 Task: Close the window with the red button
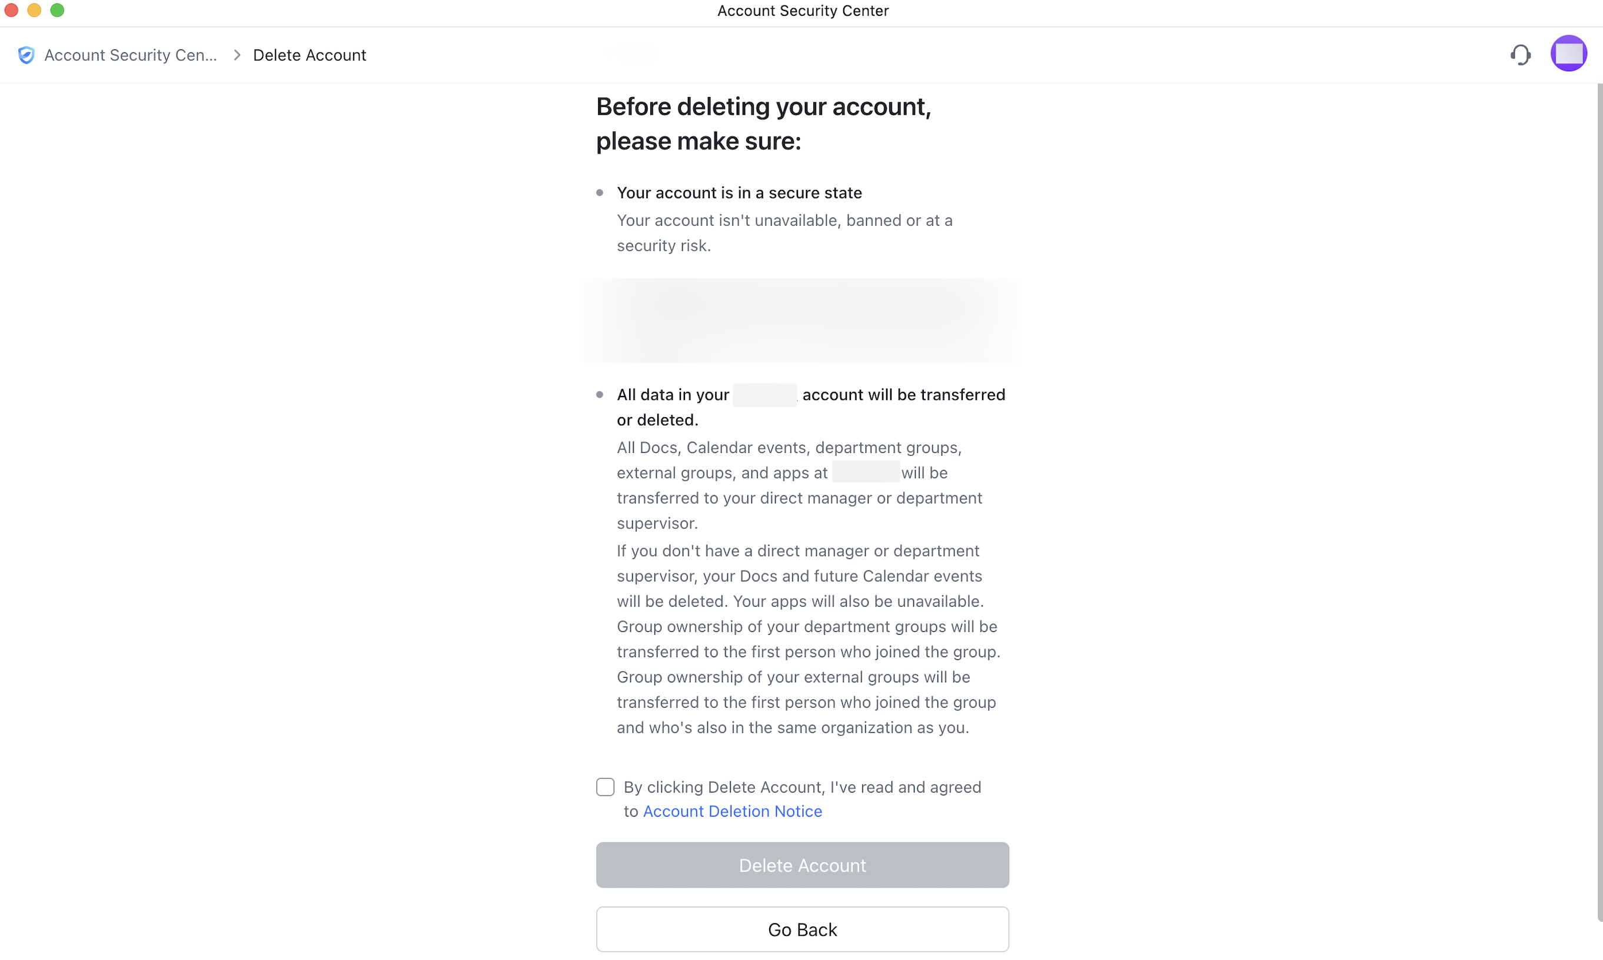point(11,11)
